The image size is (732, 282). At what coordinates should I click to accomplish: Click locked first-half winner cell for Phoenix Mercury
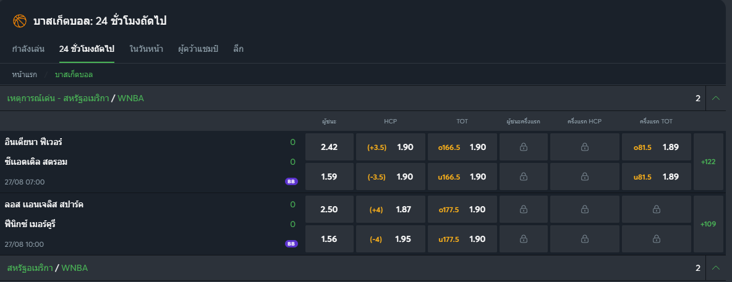point(523,239)
